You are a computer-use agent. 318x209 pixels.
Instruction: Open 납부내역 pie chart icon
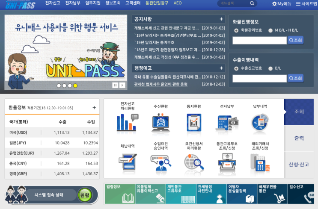coord(260,122)
